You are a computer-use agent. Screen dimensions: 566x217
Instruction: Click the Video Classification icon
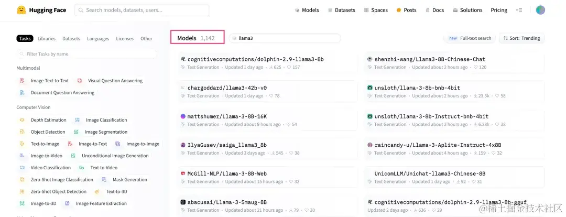[x=22, y=168]
